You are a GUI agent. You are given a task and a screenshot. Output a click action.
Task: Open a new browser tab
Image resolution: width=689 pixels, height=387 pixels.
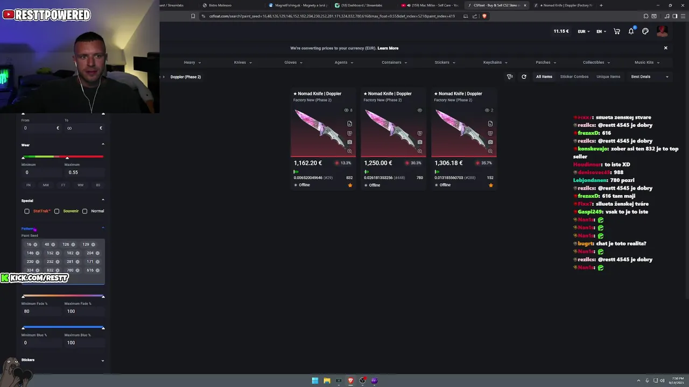click(601, 5)
